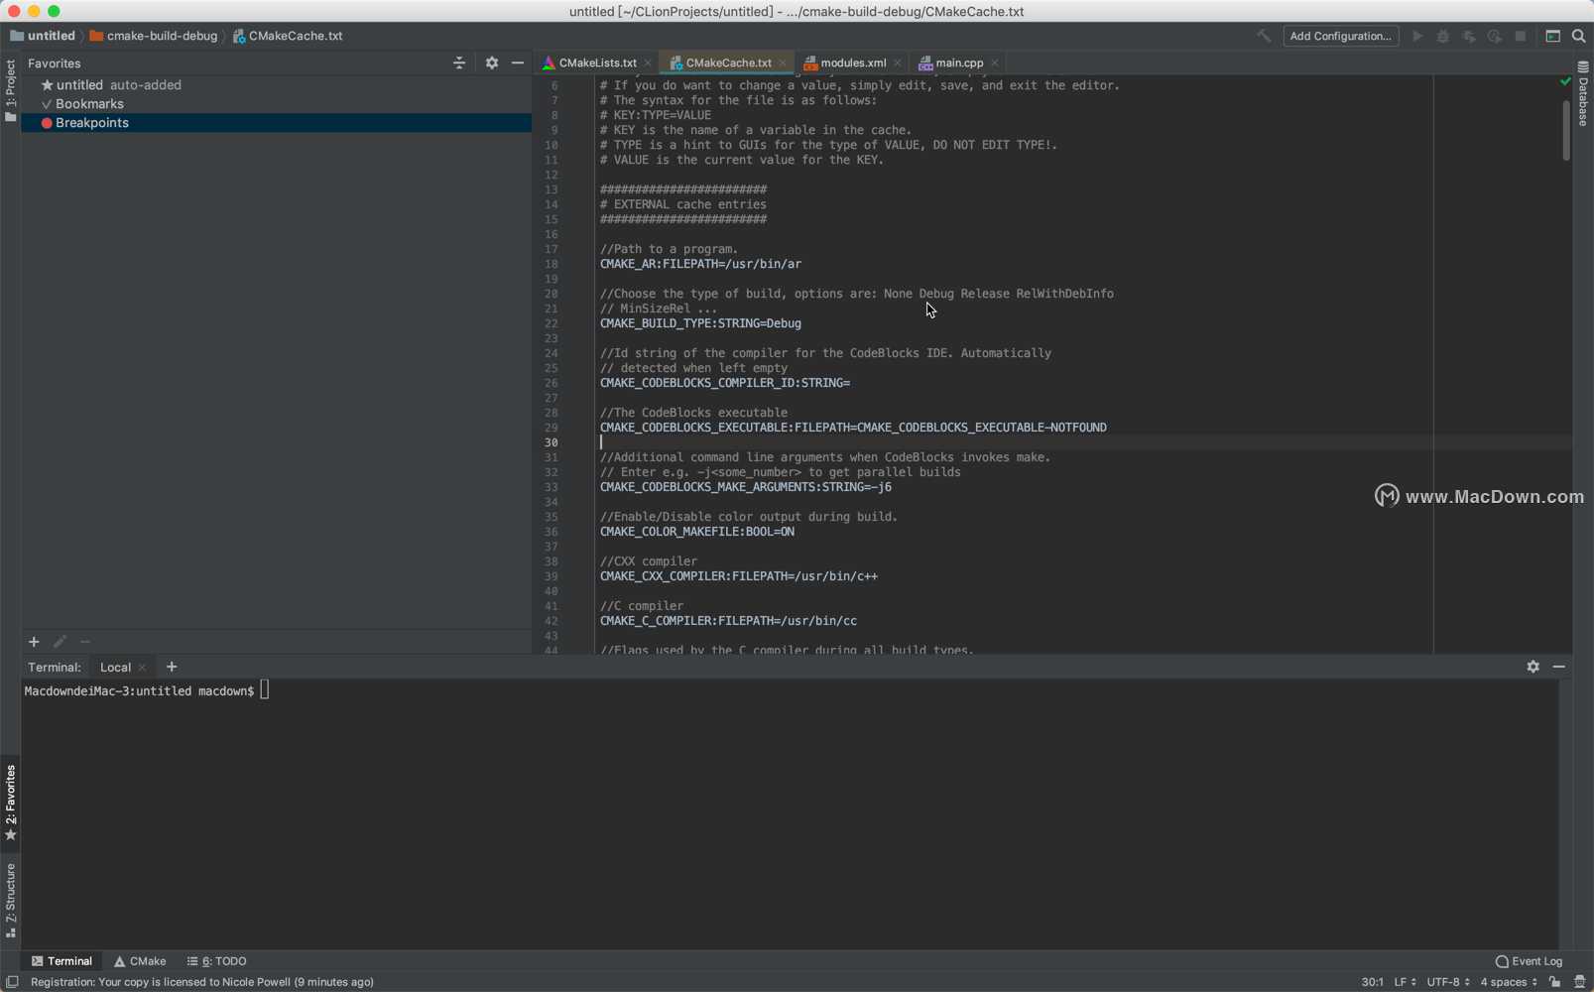This screenshot has width=1594, height=992.
Task: Click the hector inspector icon in status bar
Action: [1580, 982]
